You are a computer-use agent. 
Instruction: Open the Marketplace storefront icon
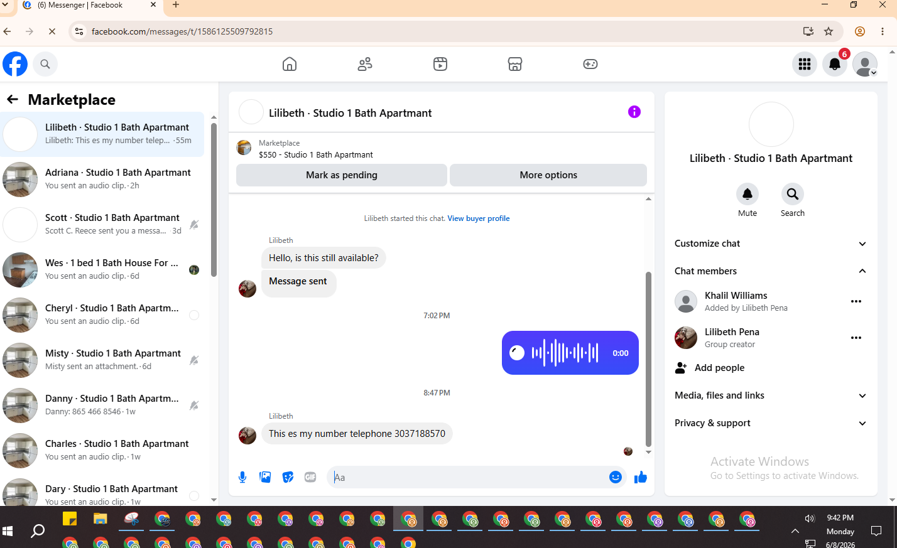(515, 64)
